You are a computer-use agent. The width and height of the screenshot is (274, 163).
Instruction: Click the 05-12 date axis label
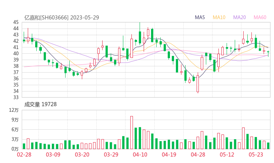(x=227, y=154)
